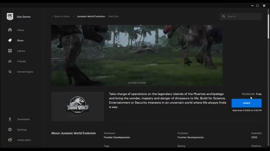The height and width of the screenshot is (151, 270).
Task: Click the search magnifier icon
Action: 224,16
